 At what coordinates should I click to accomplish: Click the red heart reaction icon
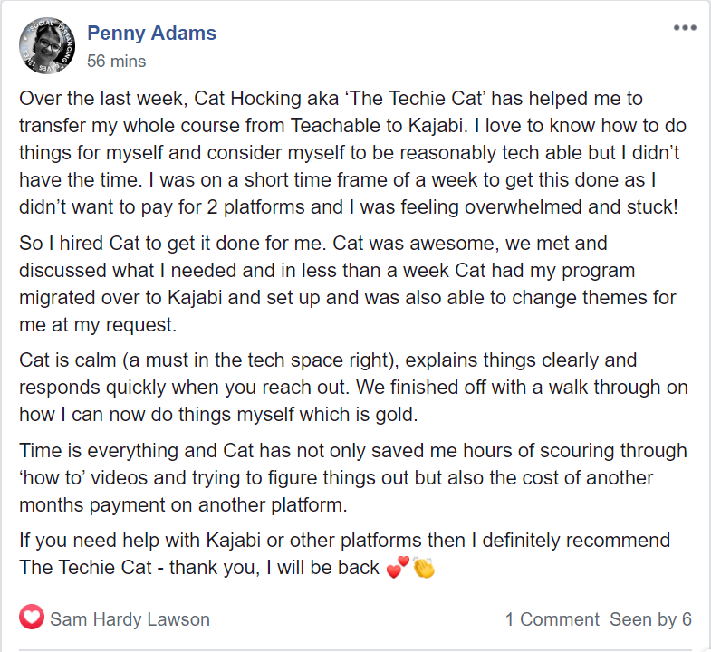click(32, 619)
